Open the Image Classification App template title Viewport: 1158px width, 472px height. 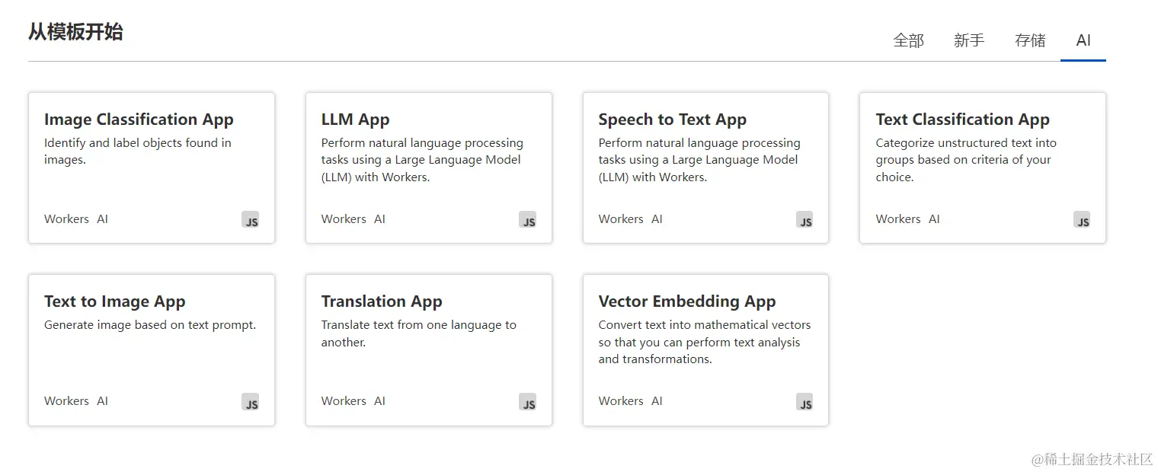[139, 120]
